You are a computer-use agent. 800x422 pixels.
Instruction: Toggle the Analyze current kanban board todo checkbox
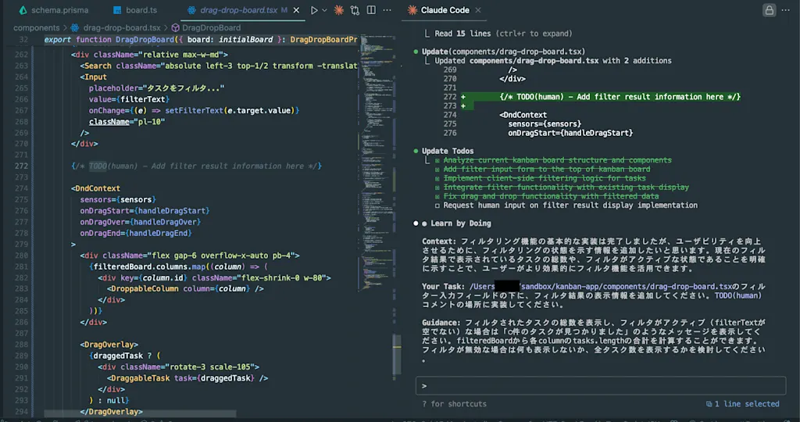pos(437,161)
